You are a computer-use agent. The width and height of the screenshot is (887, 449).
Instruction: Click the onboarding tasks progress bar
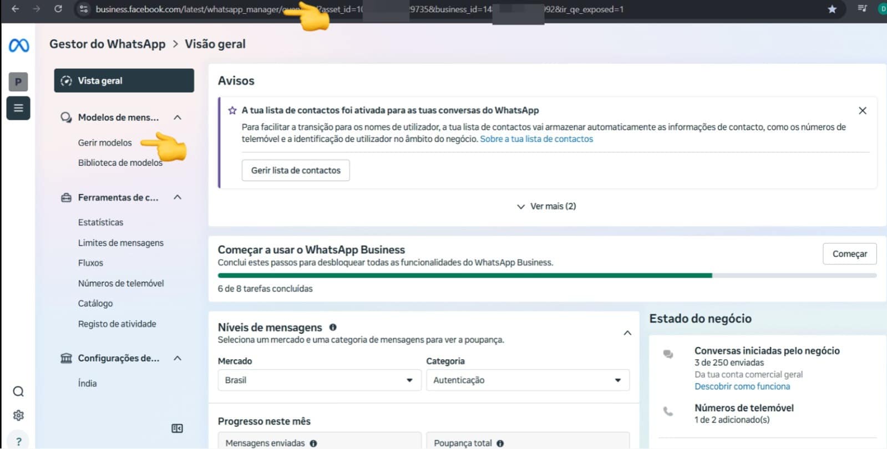pos(547,275)
